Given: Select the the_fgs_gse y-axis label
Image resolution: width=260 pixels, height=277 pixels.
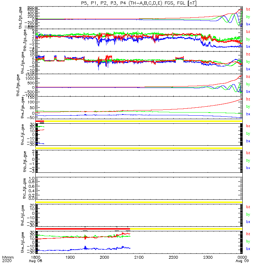Looking at the screenshot, I should pos(23,108).
